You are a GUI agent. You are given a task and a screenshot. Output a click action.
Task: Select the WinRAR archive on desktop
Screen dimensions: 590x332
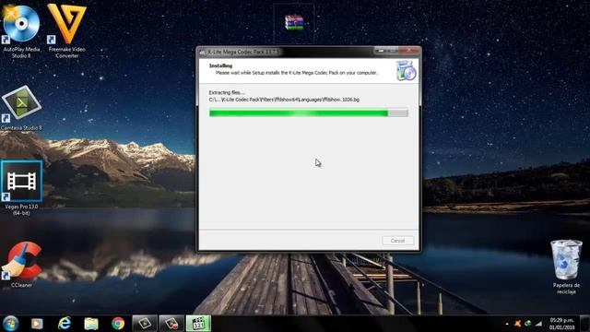click(294, 22)
